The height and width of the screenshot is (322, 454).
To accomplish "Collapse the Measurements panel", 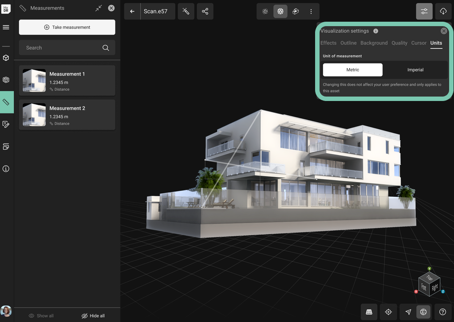I will 99,8.
